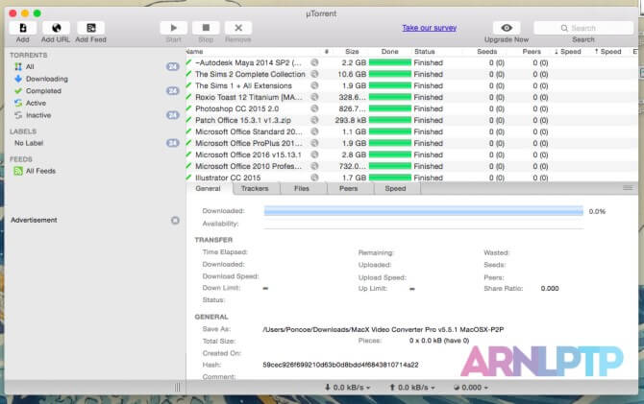Open the Files tab

click(x=302, y=189)
